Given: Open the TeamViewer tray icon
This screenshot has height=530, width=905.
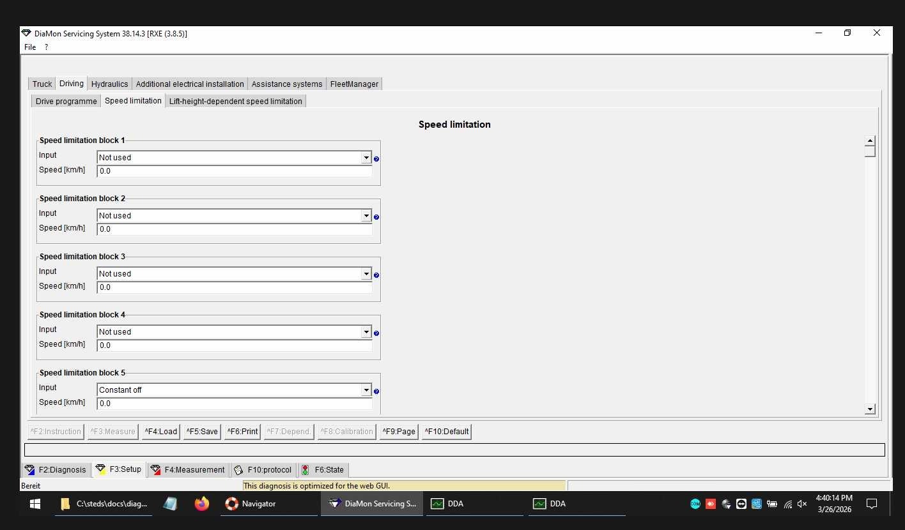Looking at the screenshot, I should click(x=741, y=504).
